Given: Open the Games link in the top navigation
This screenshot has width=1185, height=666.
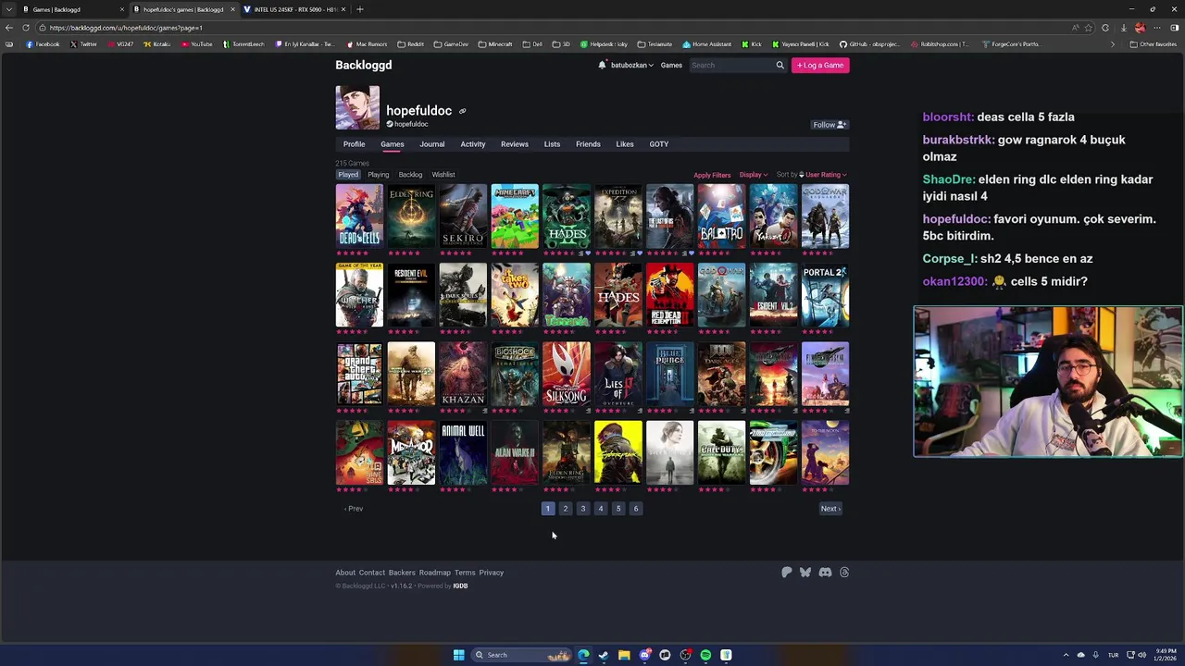Looking at the screenshot, I should (671, 65).
